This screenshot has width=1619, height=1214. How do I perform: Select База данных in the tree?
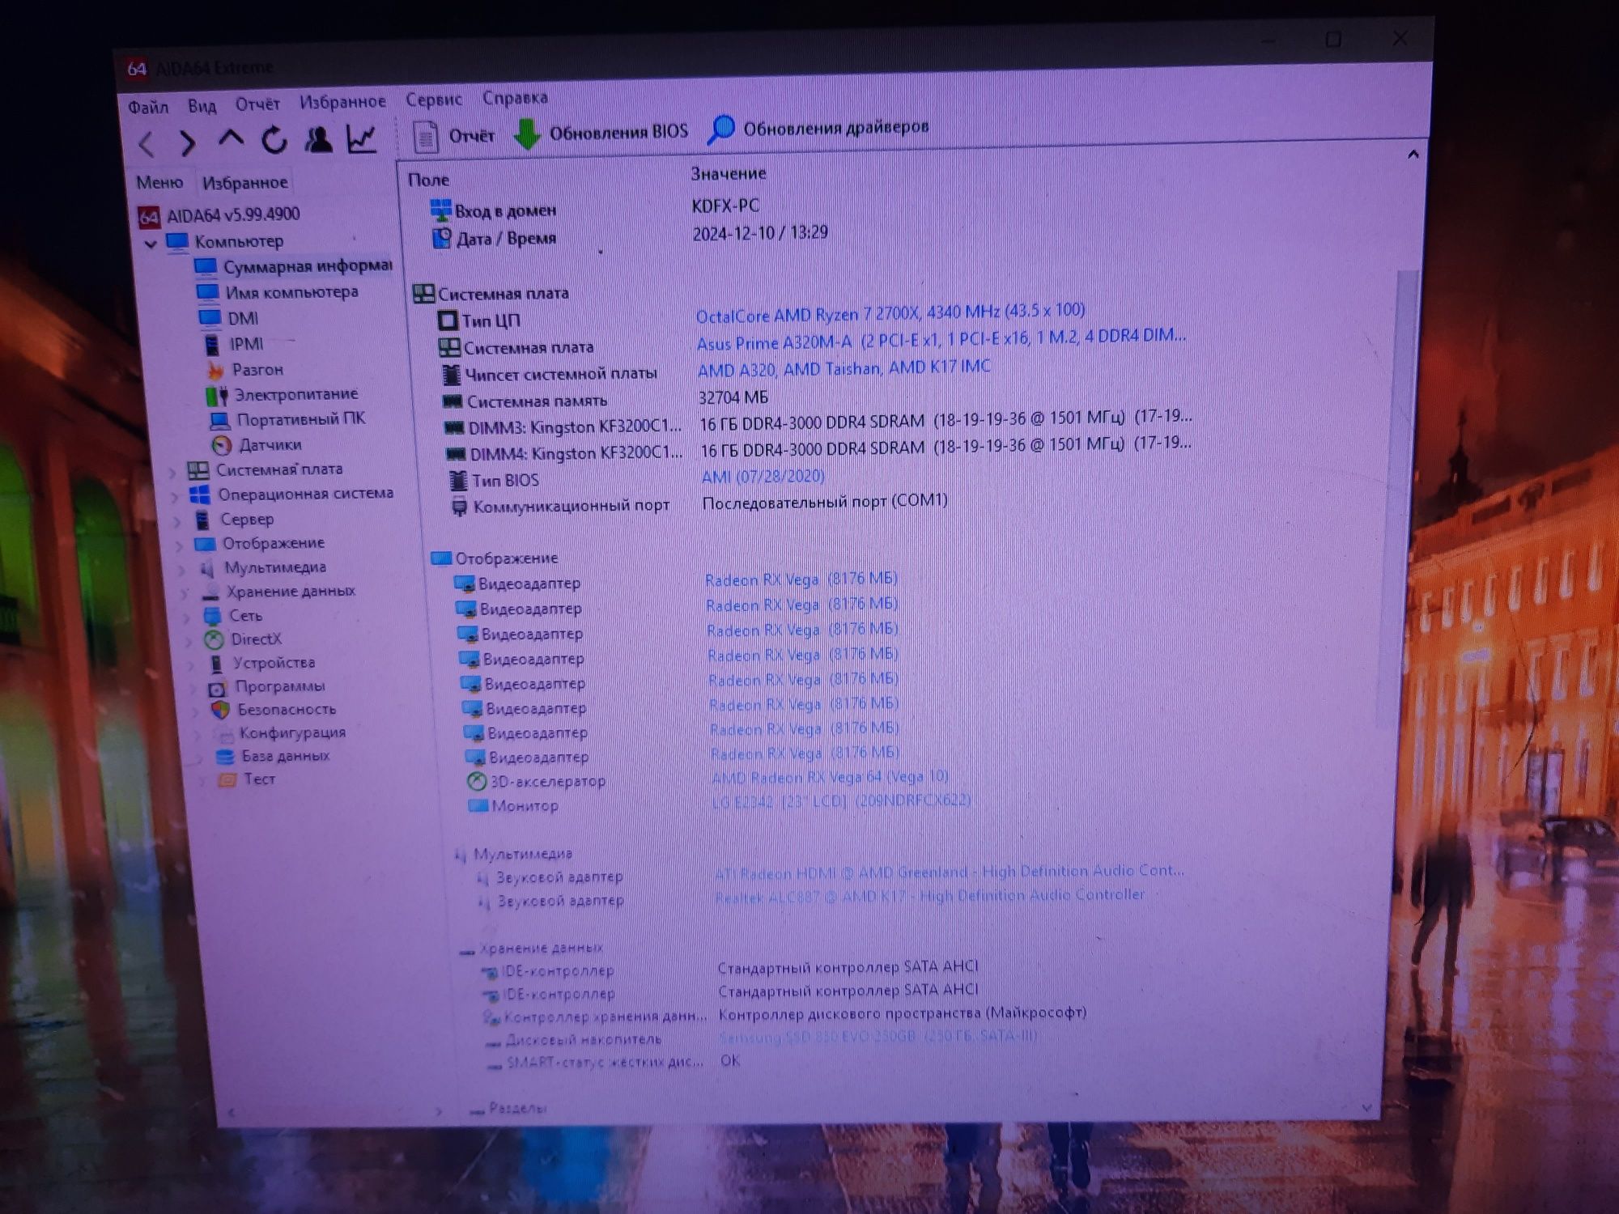coord(285,756)
